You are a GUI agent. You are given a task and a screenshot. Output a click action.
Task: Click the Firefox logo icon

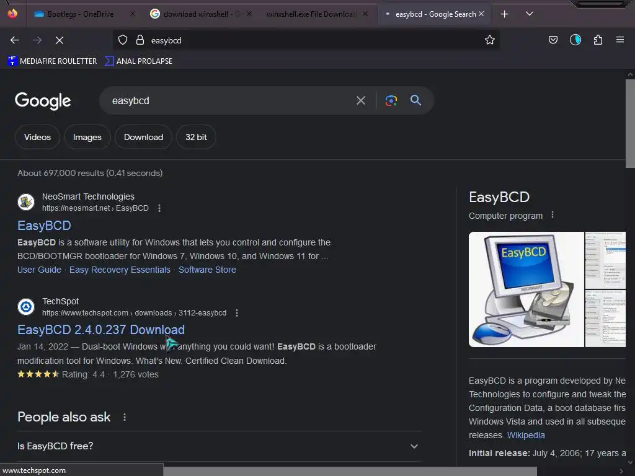point(12,14)
